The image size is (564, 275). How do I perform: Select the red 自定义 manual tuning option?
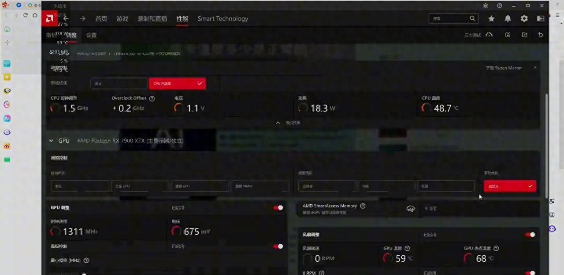click(510, 186)
